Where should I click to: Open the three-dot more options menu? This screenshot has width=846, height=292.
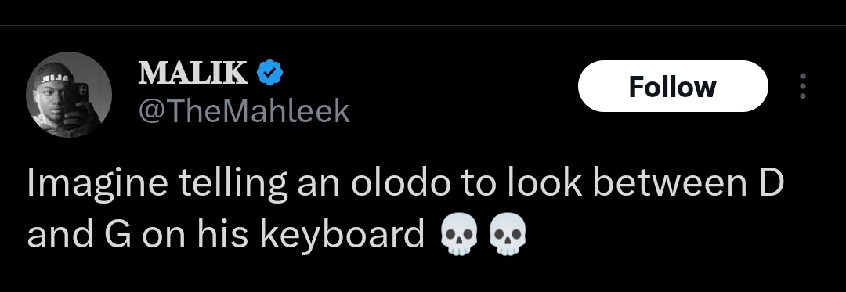[803, 86]
